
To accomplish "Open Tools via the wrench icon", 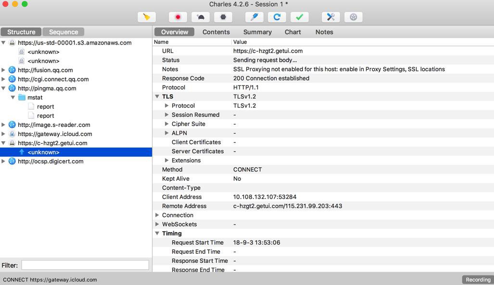I will 331,17.
